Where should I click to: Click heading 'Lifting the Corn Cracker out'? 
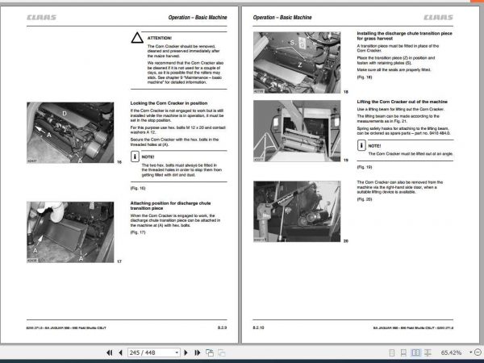[402, 102]
